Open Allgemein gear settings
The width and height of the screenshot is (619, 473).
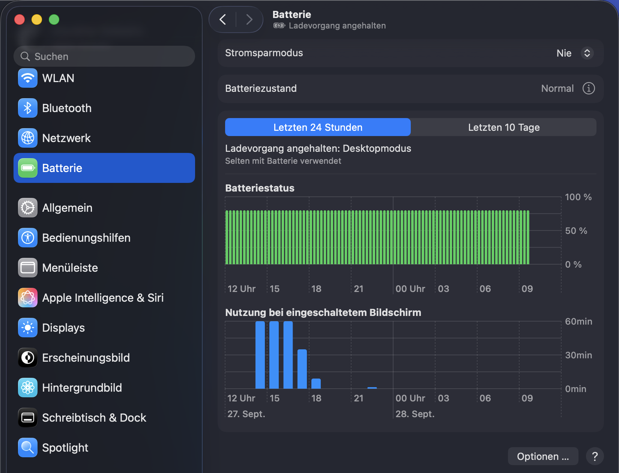28,208
